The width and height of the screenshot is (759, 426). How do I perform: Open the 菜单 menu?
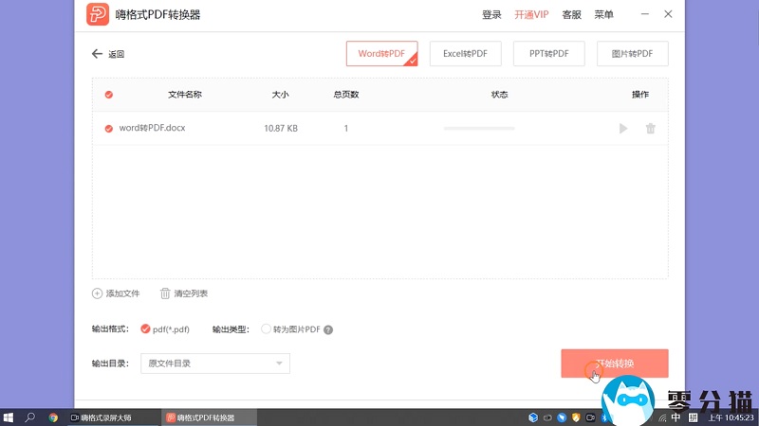[603, 15]
